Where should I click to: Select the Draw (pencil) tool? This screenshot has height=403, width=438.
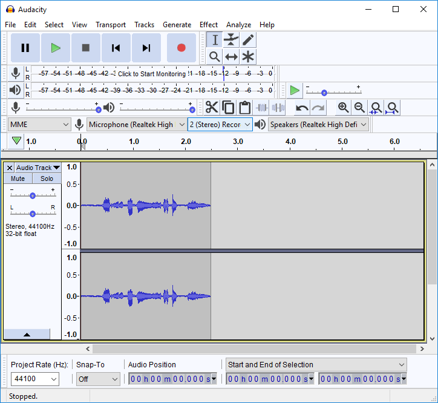248,40
